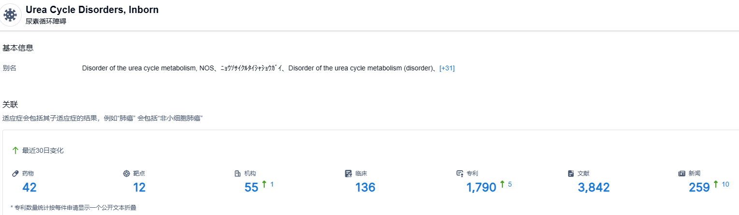Open the 1,790 patents count link

point(481,188)
